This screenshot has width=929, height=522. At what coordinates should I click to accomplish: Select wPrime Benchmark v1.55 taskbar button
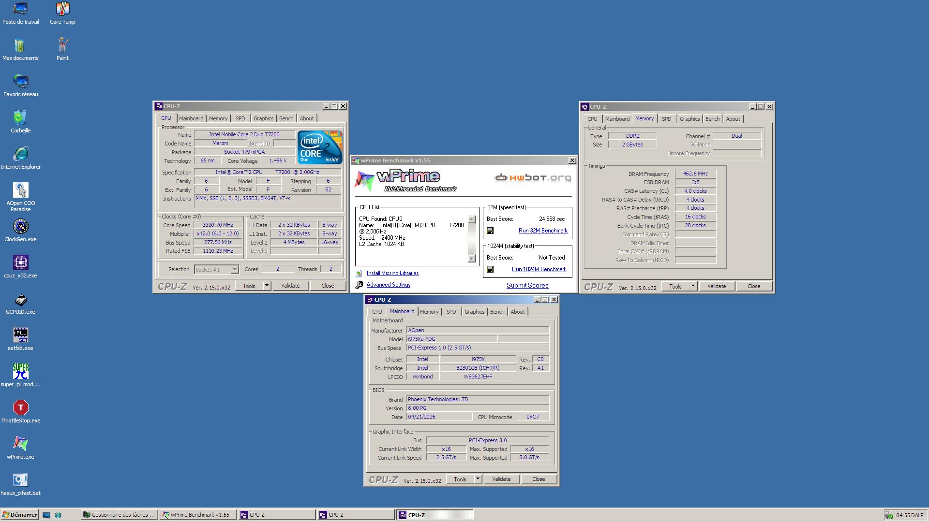point(198,515)
